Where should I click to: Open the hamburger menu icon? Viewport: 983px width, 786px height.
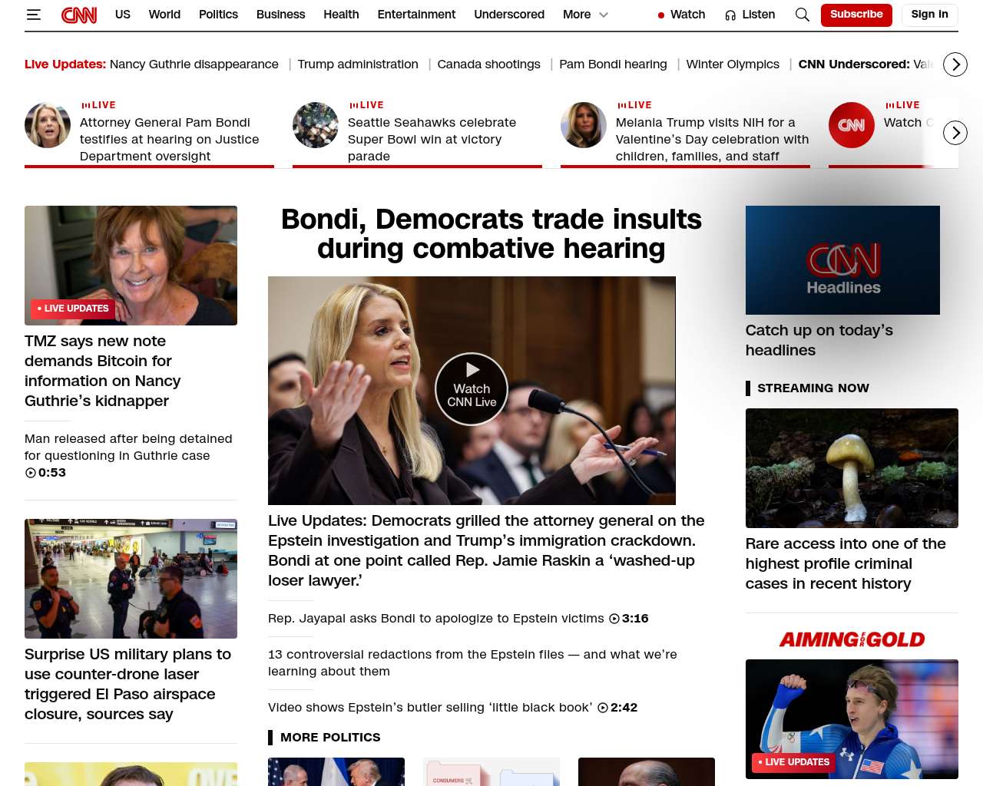(33, 15)
